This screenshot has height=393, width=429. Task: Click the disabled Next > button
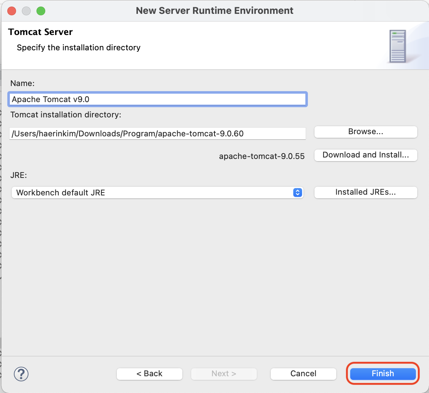(x=224, y=374)
